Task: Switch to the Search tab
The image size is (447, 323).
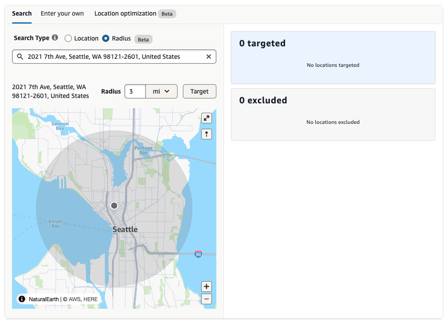Action: [22, 13]
